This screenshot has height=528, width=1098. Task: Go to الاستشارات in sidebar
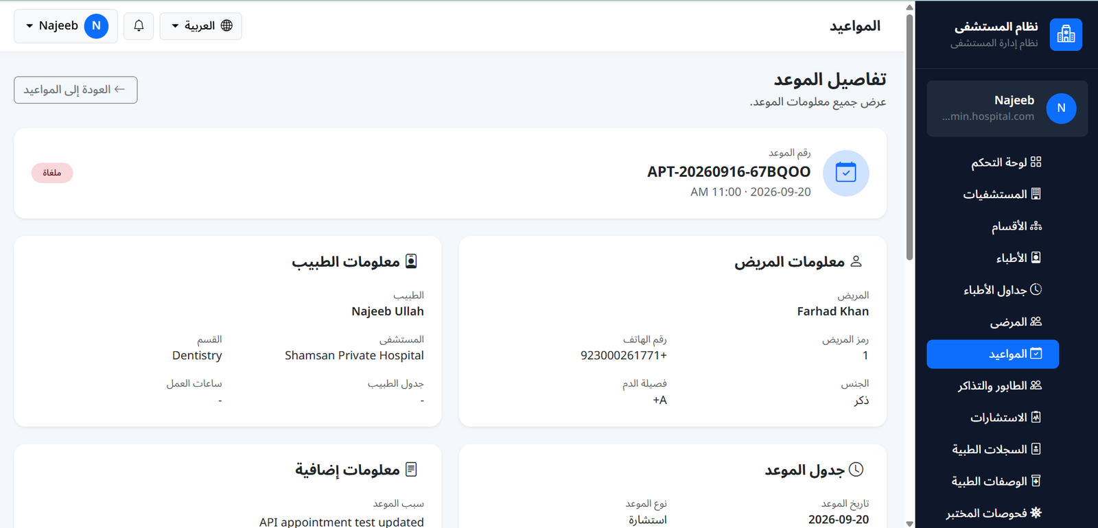tap(992, 417)
